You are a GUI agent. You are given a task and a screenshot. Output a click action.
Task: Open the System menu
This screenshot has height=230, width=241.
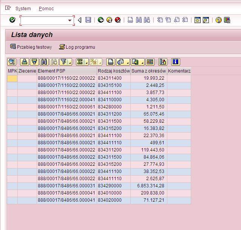pyautogui.click(x=23, y=9)
